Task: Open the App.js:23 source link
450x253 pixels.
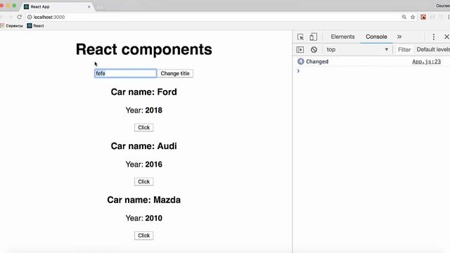Action: [x=427, y=61]
